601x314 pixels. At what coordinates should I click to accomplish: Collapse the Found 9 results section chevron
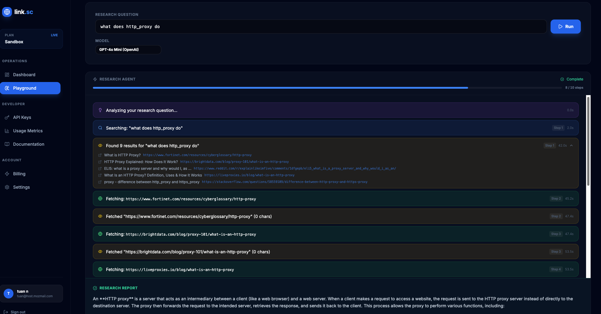(x=571, y=145)
